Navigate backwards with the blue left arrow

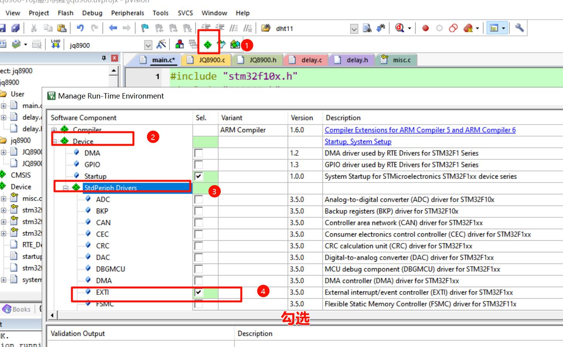(x=113, y=28)
